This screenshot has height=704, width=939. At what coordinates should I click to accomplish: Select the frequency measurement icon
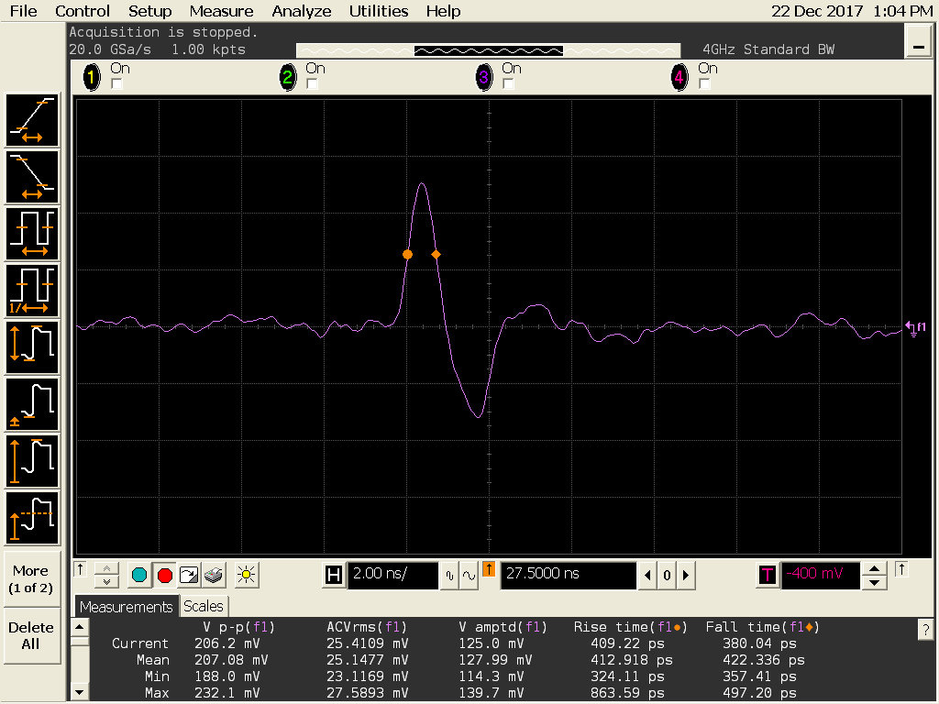(x=32, y=291)
